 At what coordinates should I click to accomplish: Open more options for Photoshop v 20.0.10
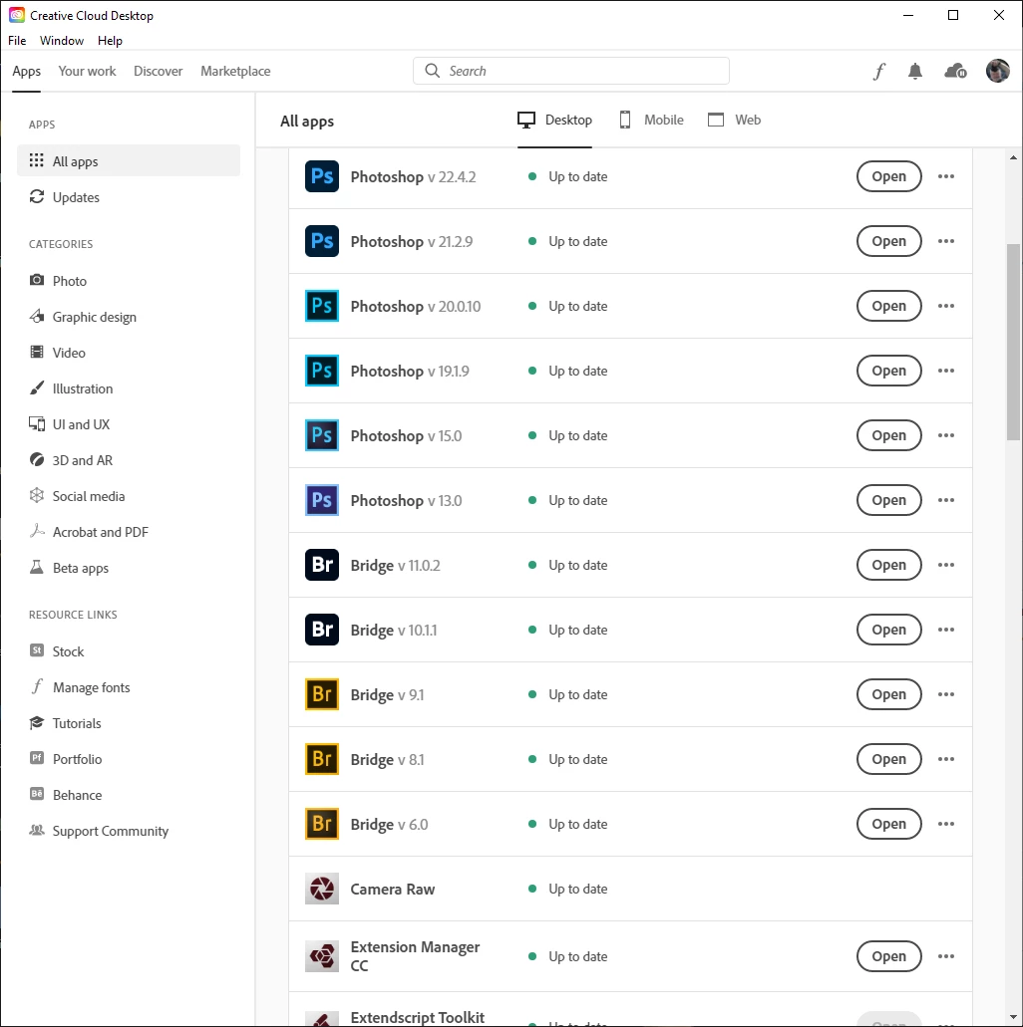click(x=945, y=306)
